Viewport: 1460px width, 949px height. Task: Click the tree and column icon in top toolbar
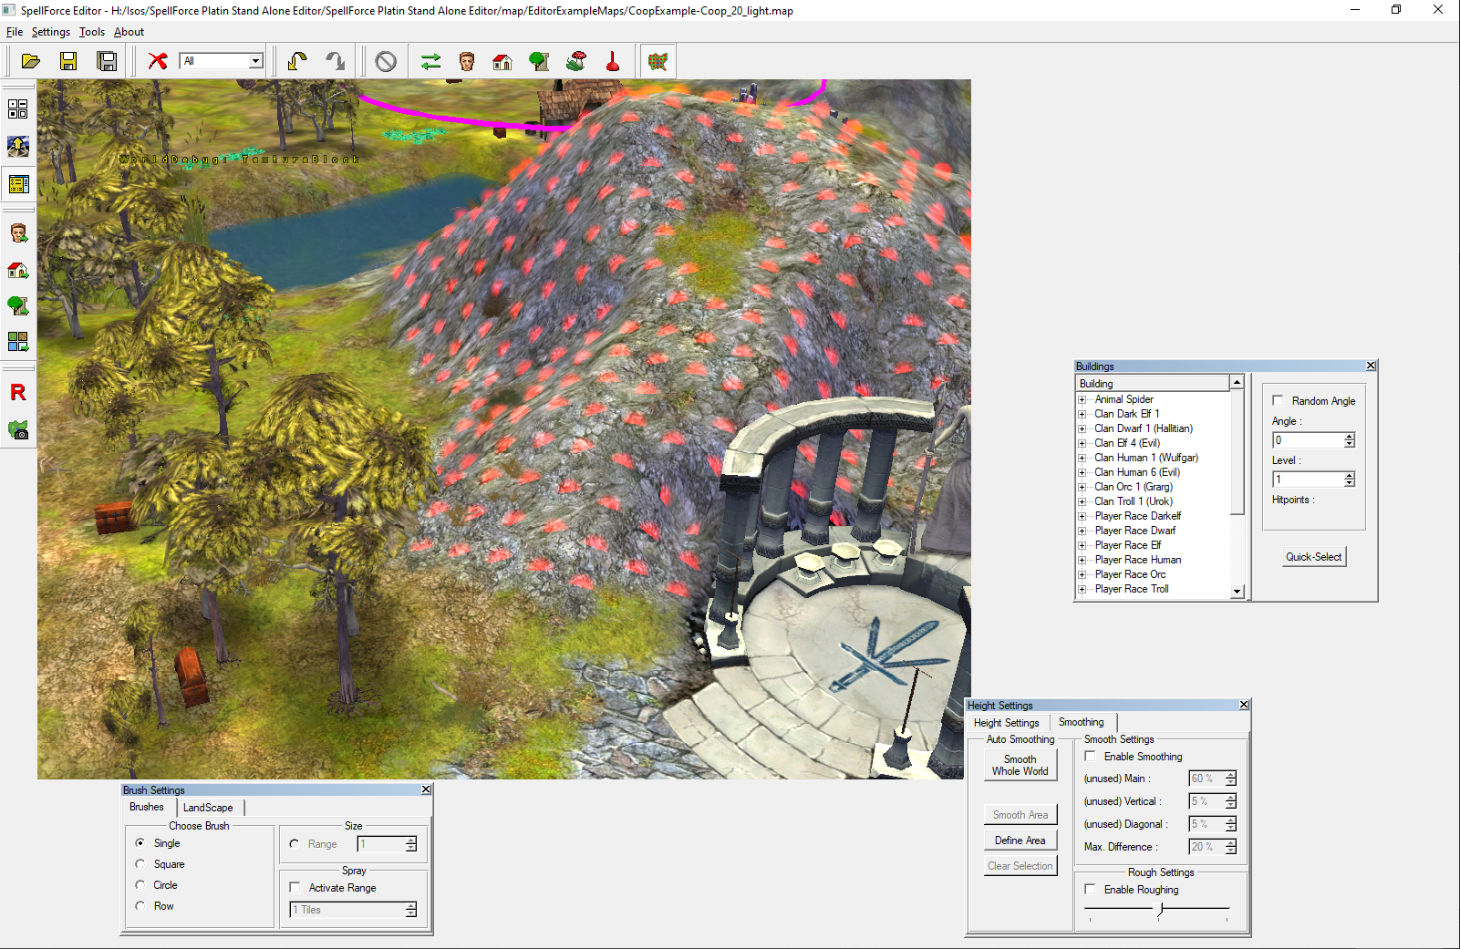[540, 61]
